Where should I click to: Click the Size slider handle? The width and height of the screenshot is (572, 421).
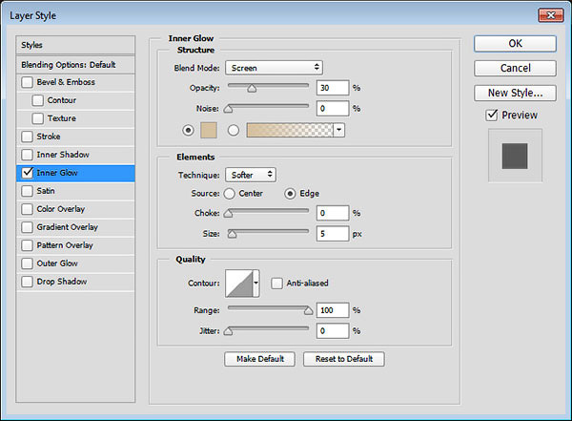[x=232, y=234]
